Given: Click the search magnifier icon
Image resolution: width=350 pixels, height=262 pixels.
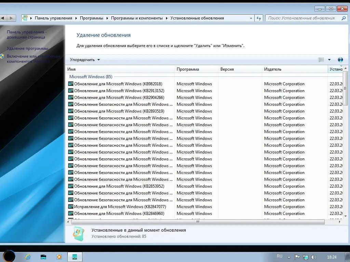Looking at the screenshot, I should 344,18.
